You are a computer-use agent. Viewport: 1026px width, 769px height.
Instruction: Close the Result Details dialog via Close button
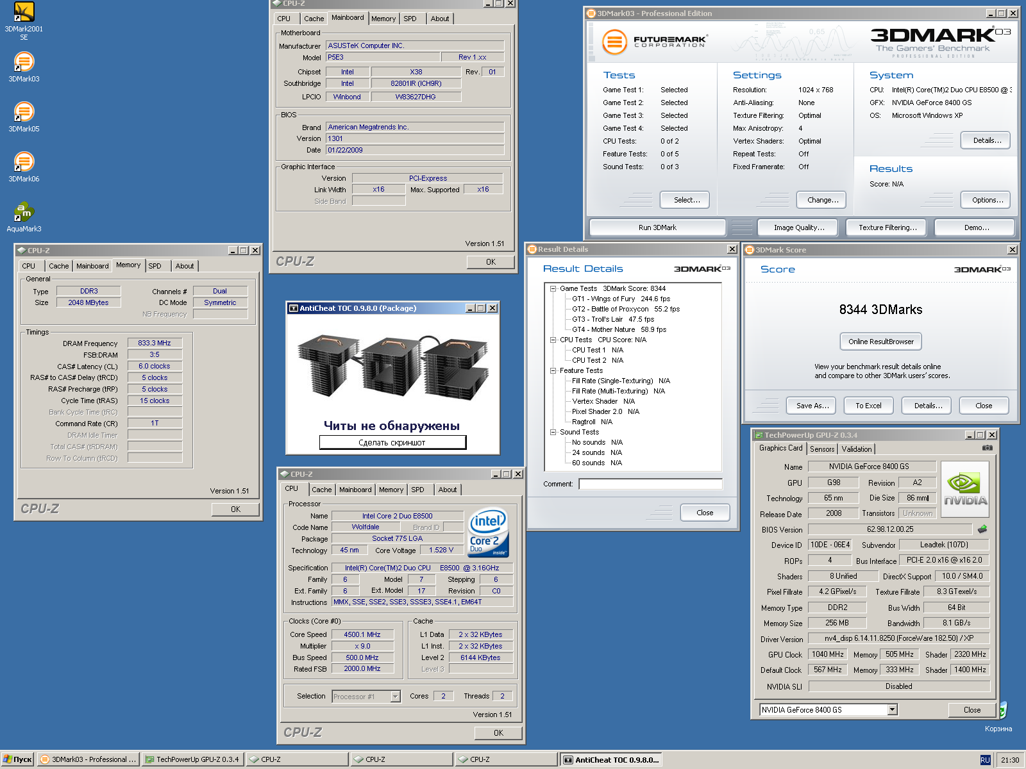coord(705,513)
